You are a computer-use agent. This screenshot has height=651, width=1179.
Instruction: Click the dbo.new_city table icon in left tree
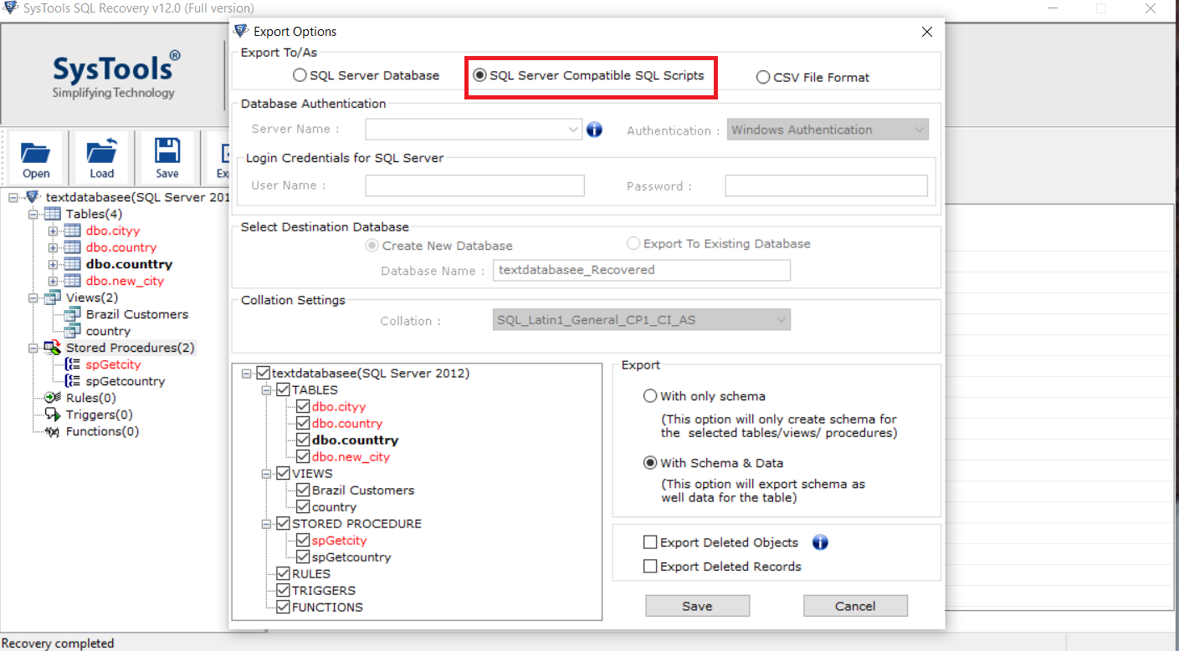pos(73,281)
